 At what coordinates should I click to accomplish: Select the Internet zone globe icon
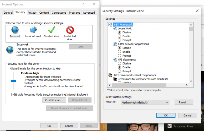[15, 30]
